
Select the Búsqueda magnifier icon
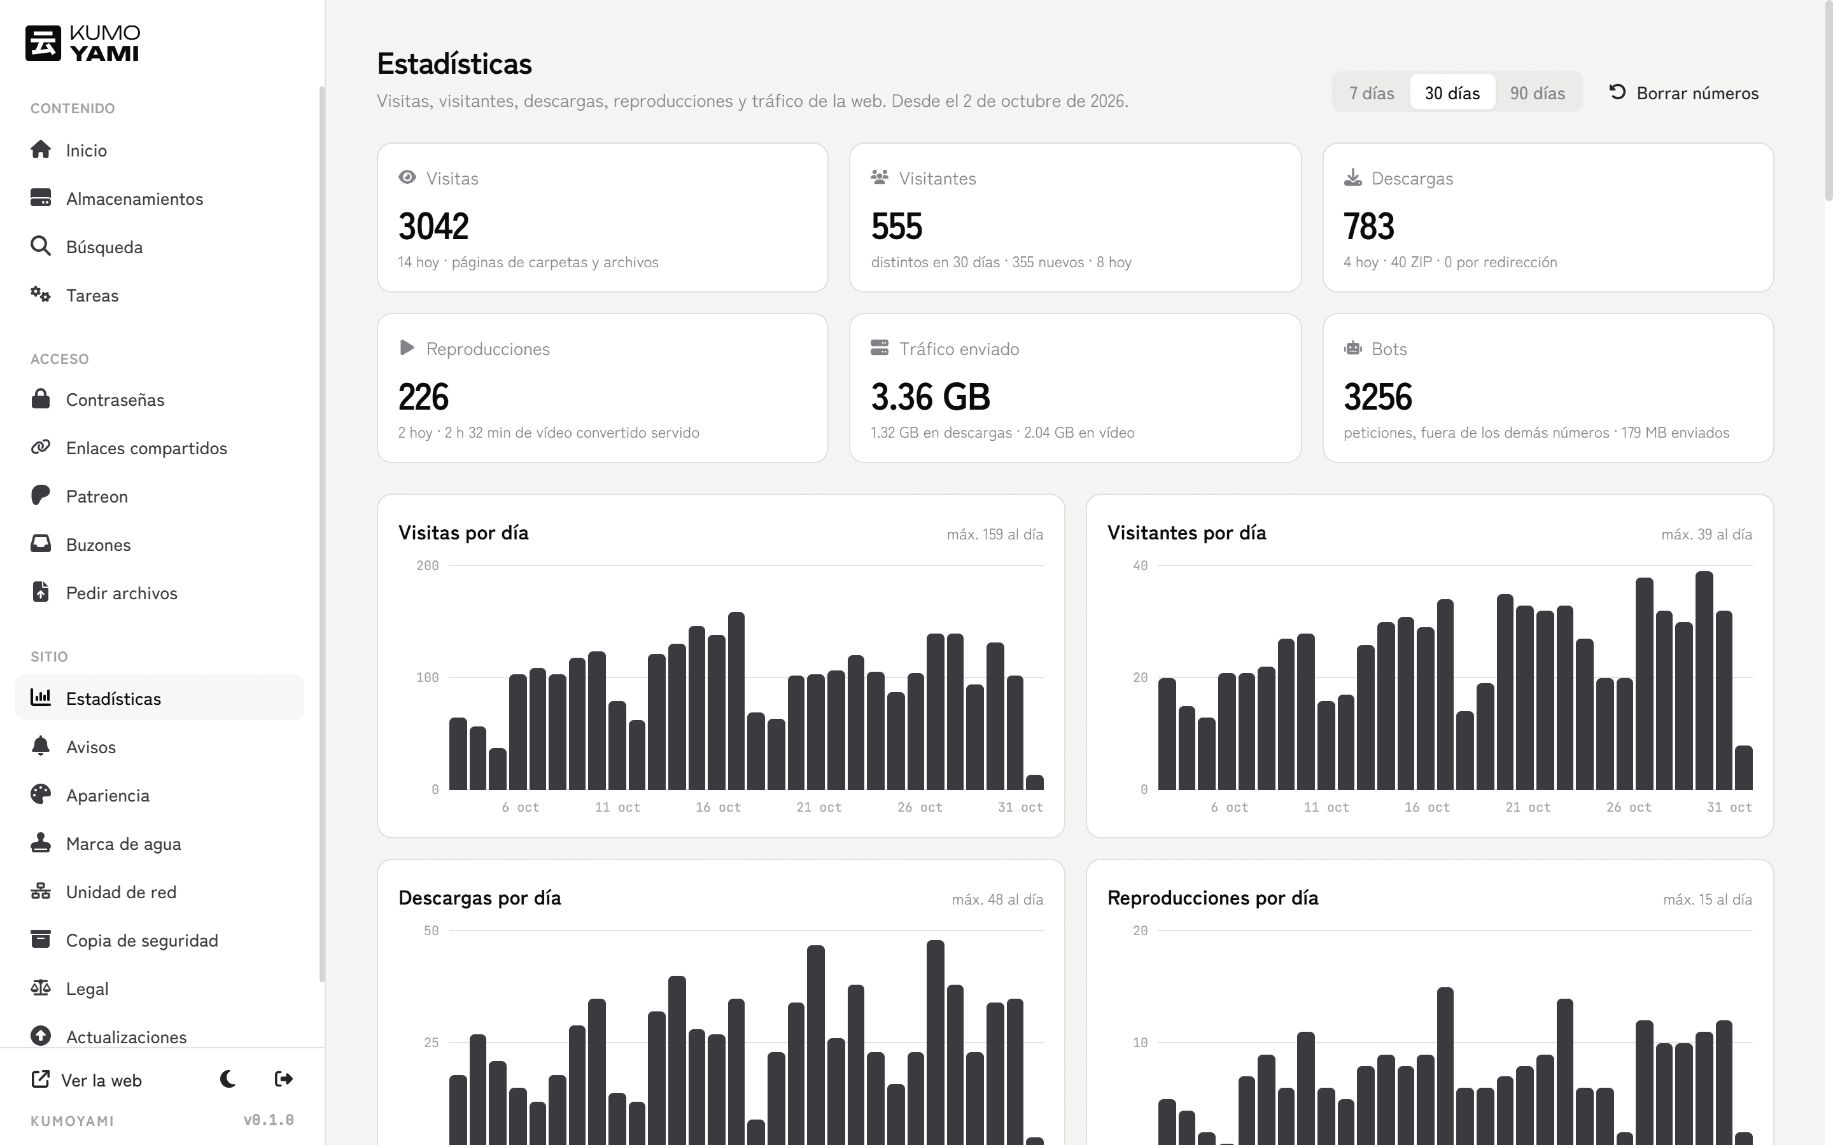(x=41, y=247)
